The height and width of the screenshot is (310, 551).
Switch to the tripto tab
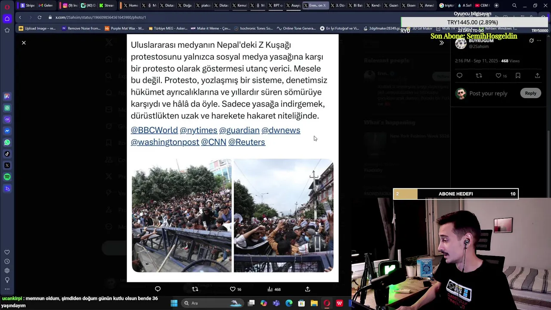click(x=446, y=6)
